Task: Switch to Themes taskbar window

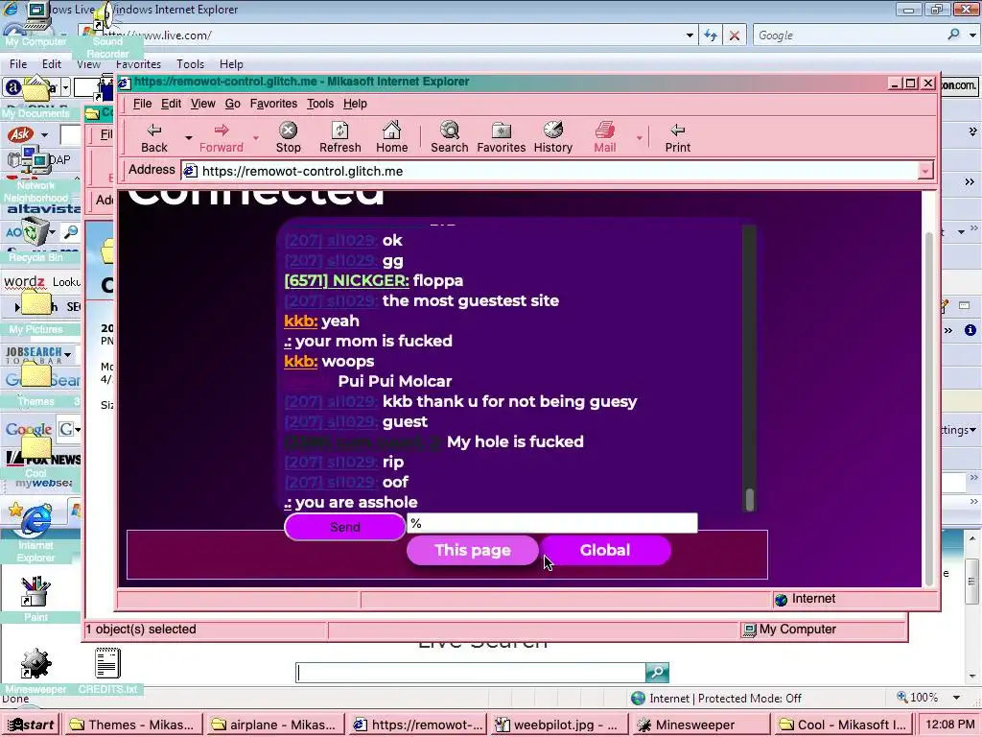Action: pyautogui.click(x=132, y=725)
